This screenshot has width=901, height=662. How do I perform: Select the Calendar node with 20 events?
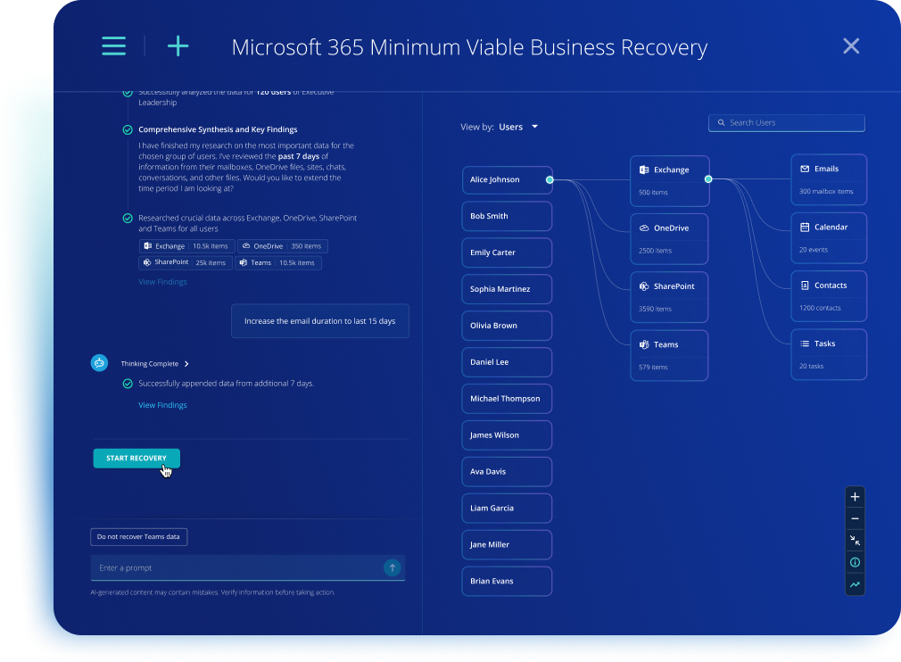point(828,236)
